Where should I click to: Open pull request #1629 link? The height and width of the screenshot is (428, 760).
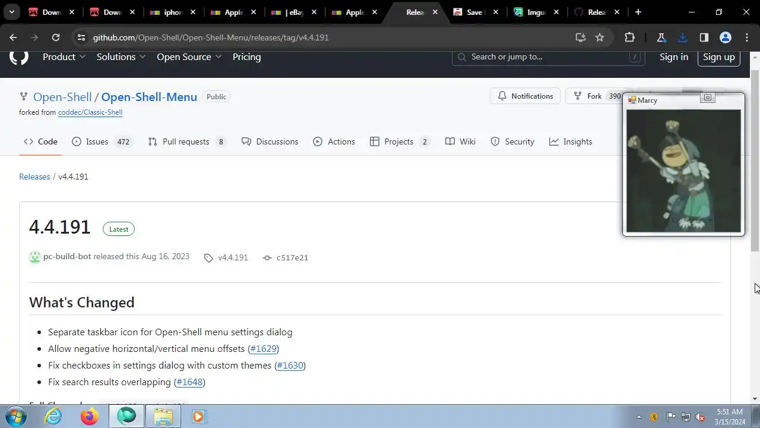click(263, 349)
